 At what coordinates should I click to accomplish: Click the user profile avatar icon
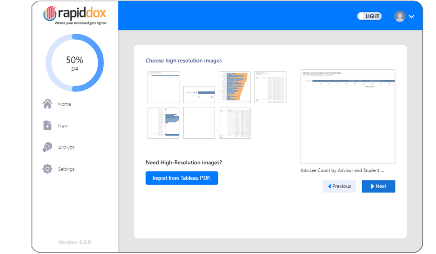400,16
